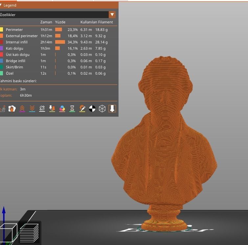Click the Kullanılan Filament column header
248x245 pixels.
(97, 22)
